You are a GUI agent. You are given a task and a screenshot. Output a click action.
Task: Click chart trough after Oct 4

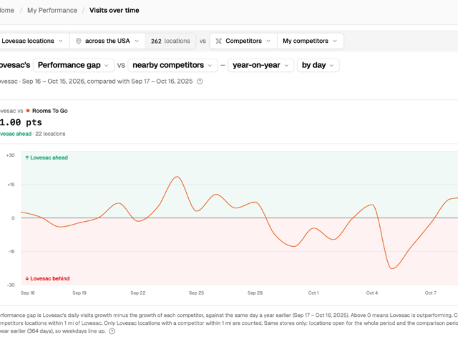click(392, 268)
